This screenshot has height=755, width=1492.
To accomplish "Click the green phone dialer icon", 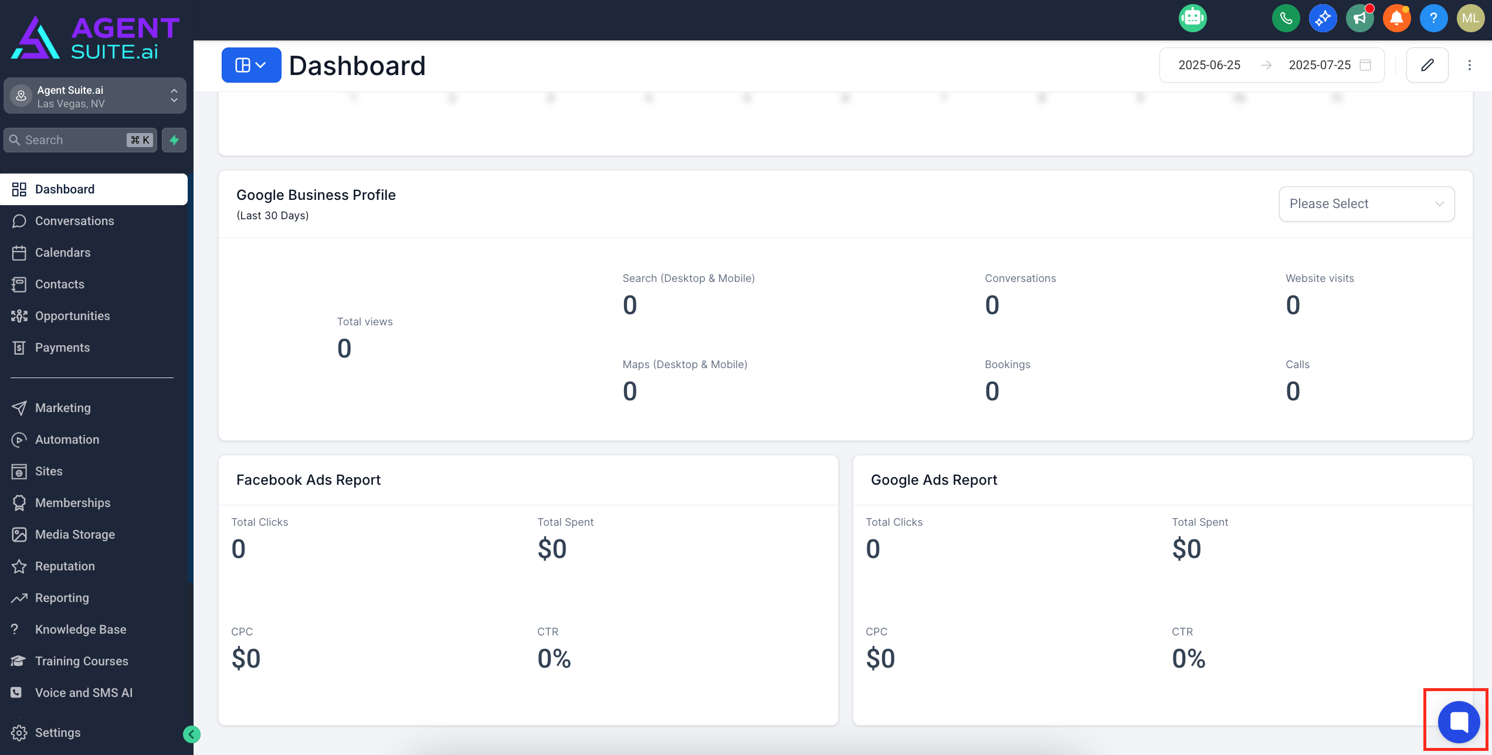I will coord(1286,18).
